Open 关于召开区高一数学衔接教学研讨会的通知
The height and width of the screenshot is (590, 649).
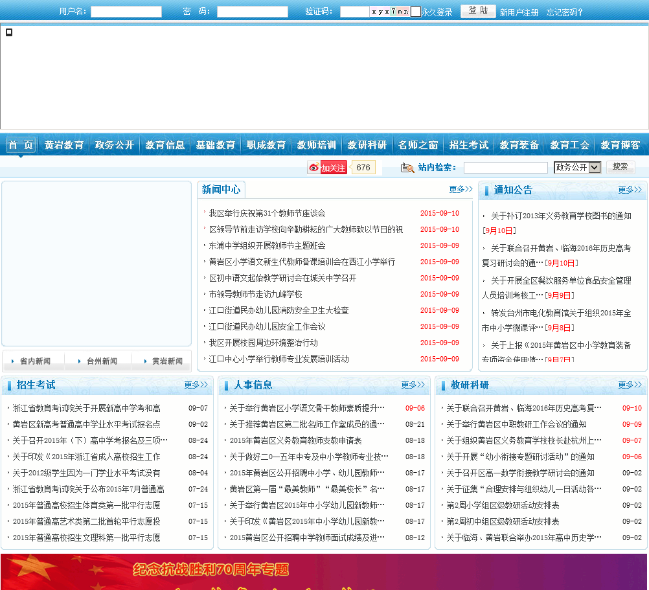pyautogui.click(x=520, y=473)
